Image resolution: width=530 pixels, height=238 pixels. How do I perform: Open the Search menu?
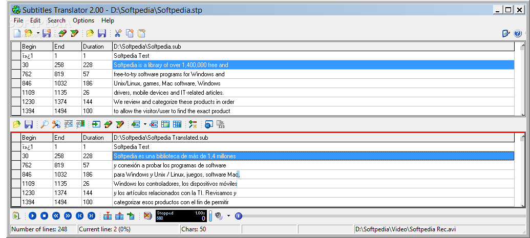(56, 20)
